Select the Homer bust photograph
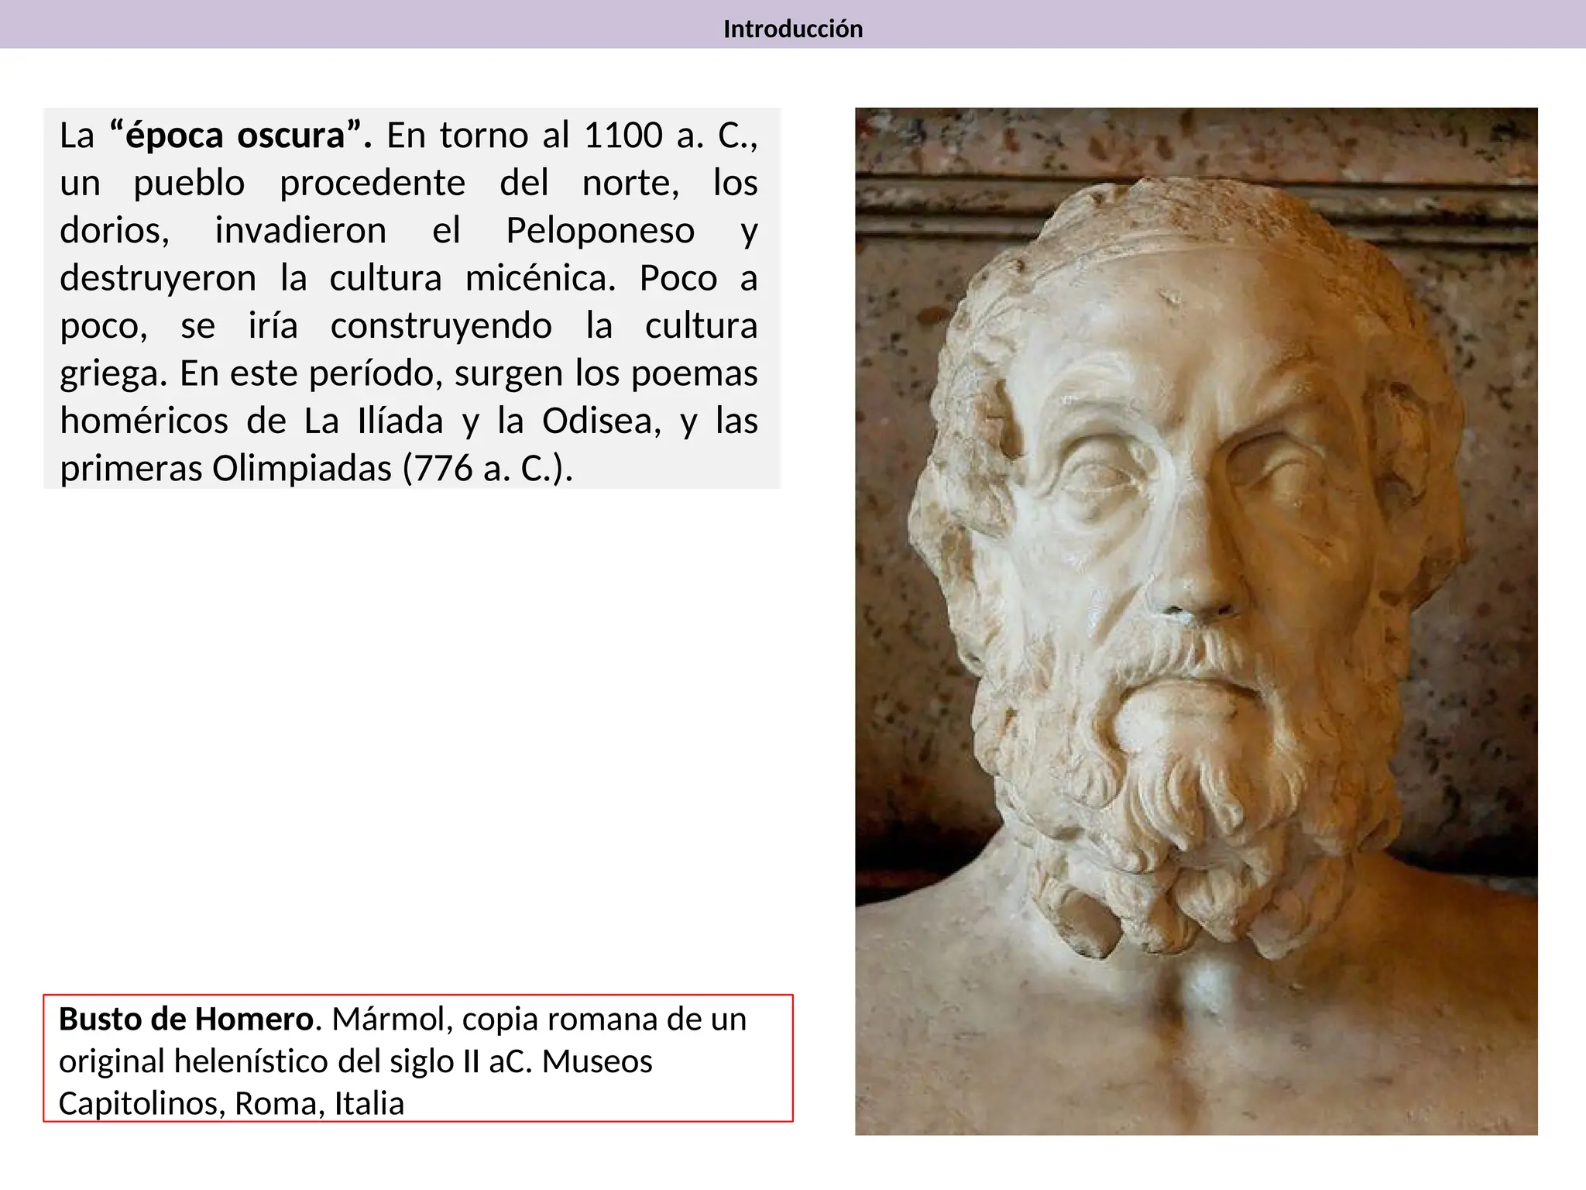The height and width of the screenshot is (1190, 1586). click(x=1196, y=620)
